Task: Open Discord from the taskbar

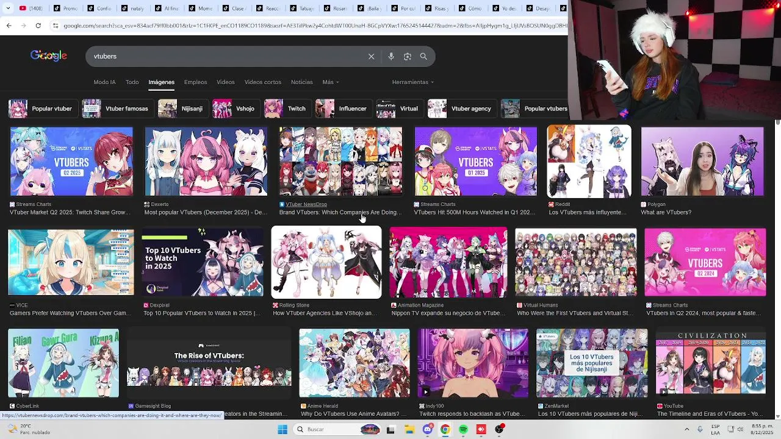Action: (x=428, y=429)
